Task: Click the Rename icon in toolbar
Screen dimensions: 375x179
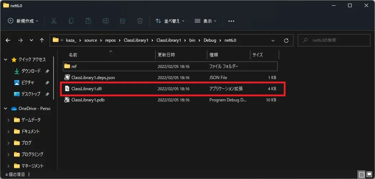Action: [x=106, y=21]
